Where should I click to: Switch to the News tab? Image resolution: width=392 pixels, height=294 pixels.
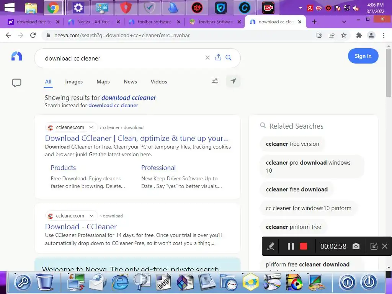(x=130, y=82)
